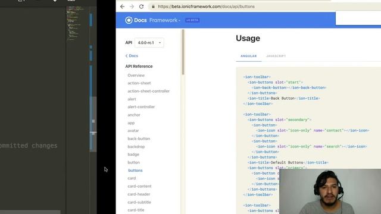Image resolution: width=381 pixels, height=214 pixels.
Task: Click the ion-buttons slot="start" code line
Action: pos(275,82)
